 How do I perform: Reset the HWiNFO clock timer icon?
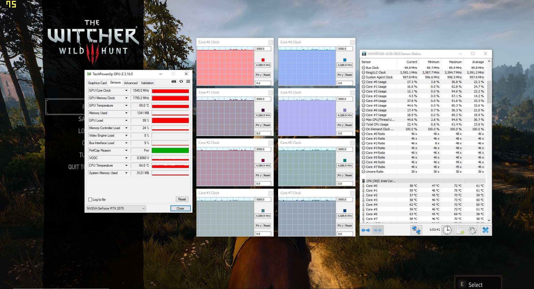pos(447,230)
